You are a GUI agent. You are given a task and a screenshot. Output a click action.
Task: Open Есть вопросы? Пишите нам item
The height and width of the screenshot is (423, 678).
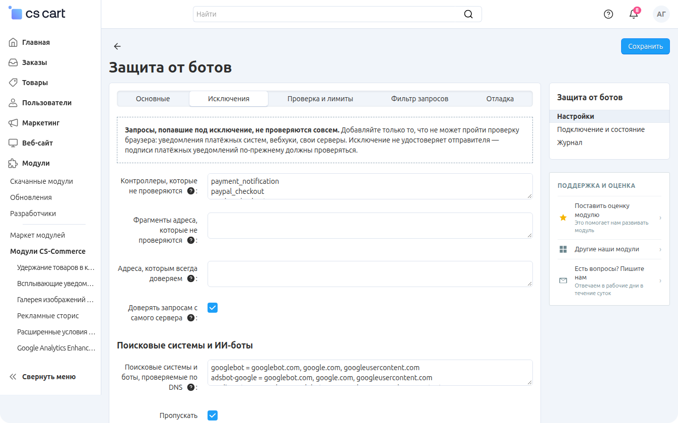pos(609,280)
